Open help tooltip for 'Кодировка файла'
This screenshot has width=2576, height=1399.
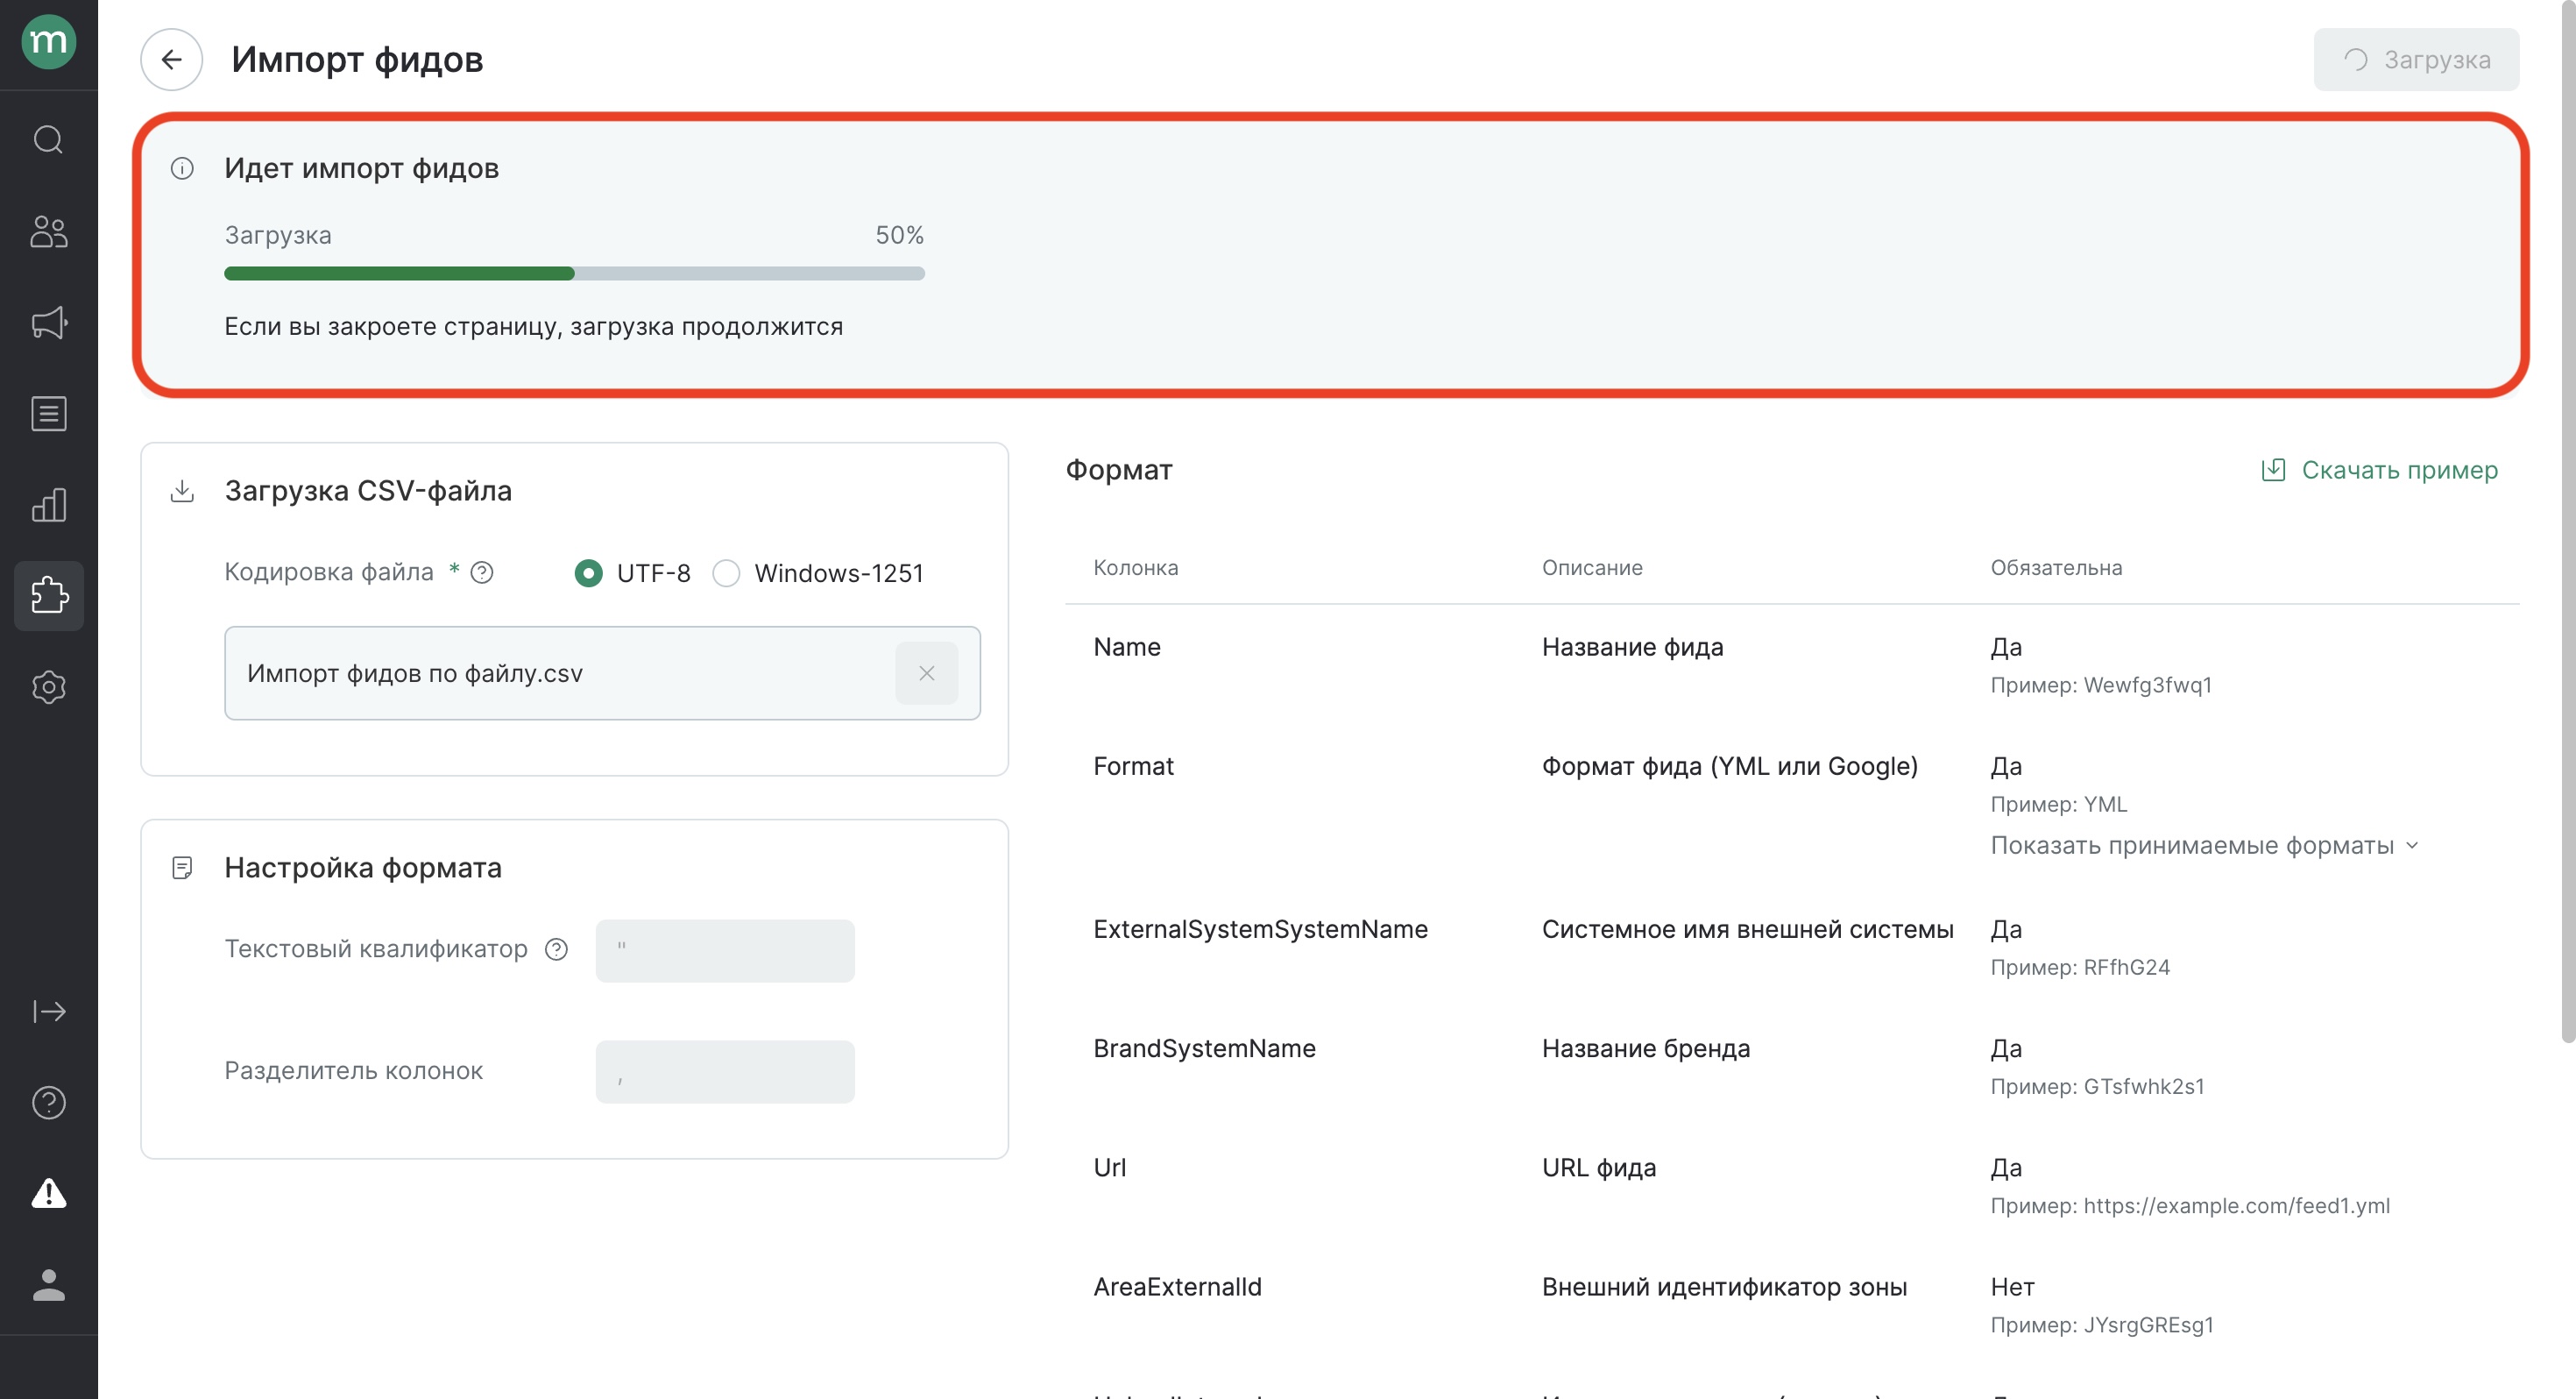tap(482, 572)
